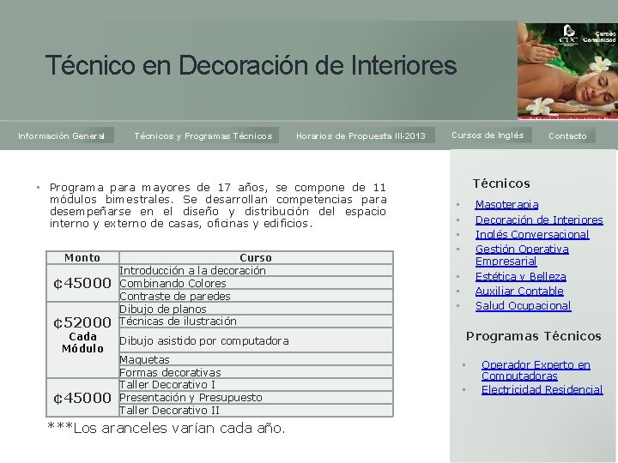Select the Taller Decorativo I row

[256, 385]
